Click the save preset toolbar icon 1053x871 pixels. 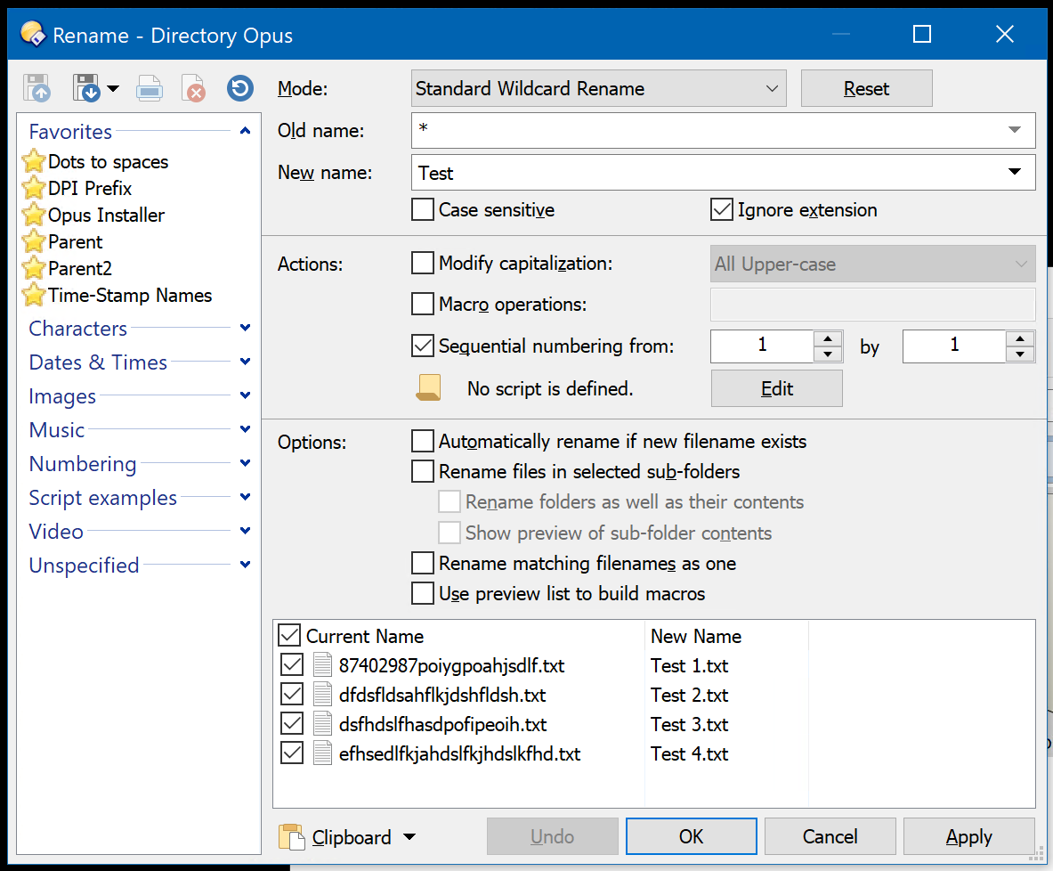36,88
